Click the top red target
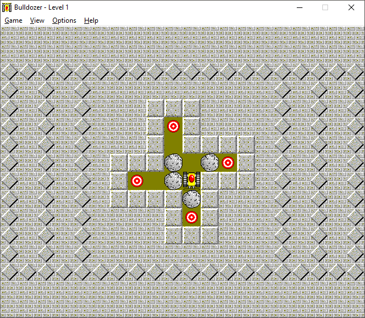The height and width of the screenshot is (318, 365). click(173, 126)
